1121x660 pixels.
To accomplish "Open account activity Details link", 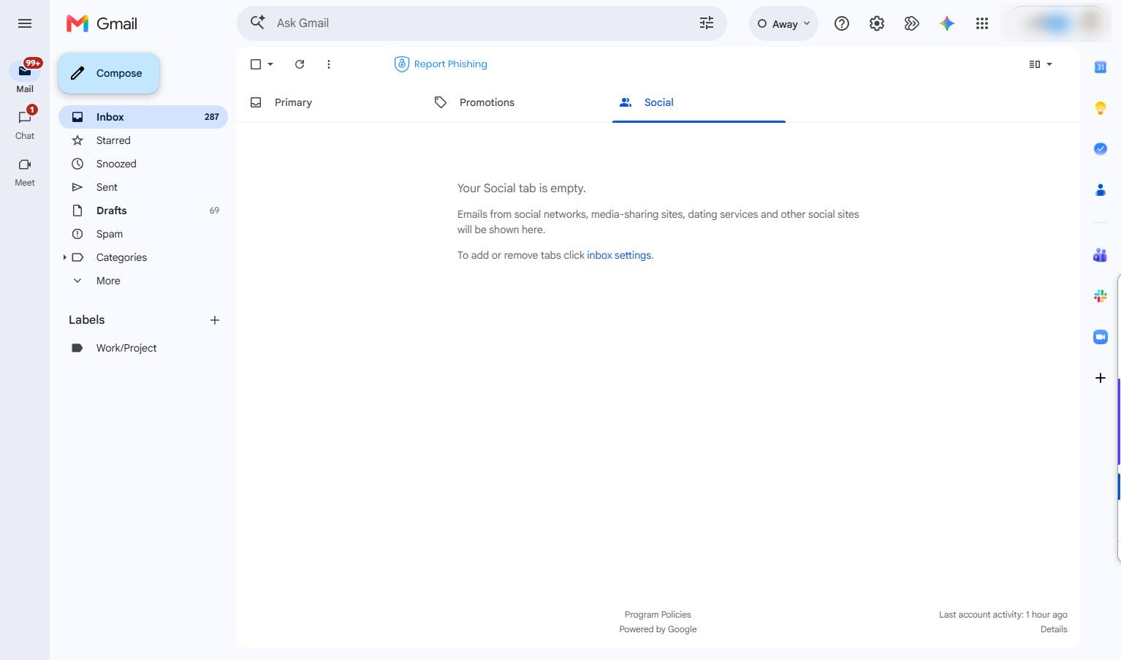I will pyautogui.click(x=1054, y=629).
